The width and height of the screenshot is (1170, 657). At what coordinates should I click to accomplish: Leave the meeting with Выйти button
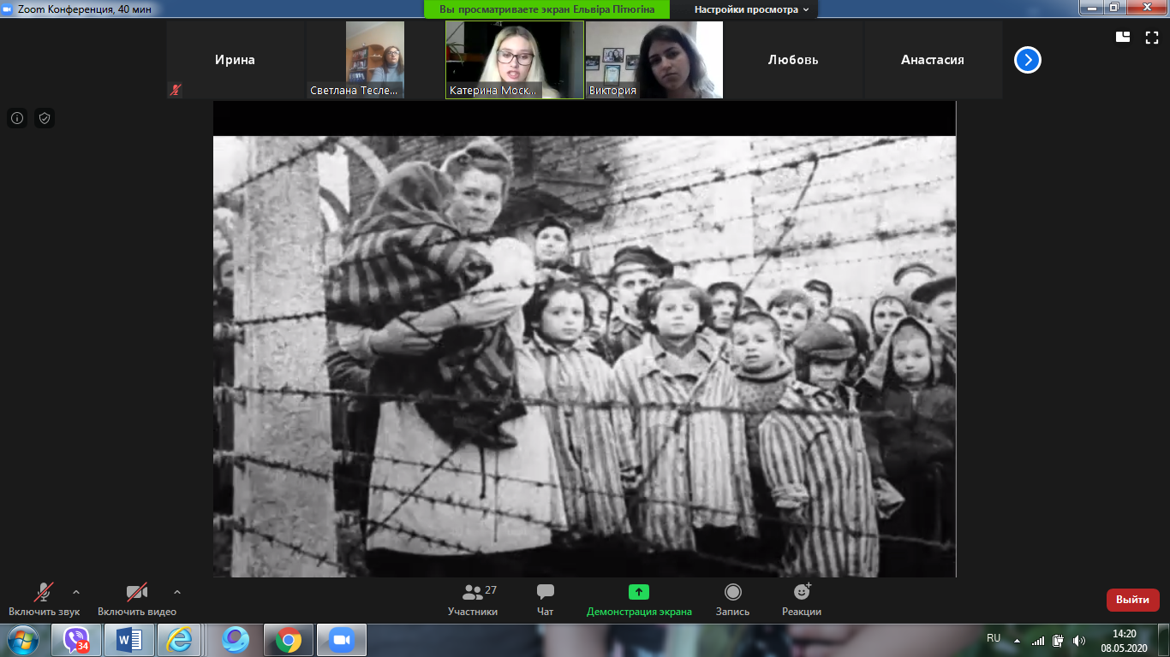point(1132,600)
